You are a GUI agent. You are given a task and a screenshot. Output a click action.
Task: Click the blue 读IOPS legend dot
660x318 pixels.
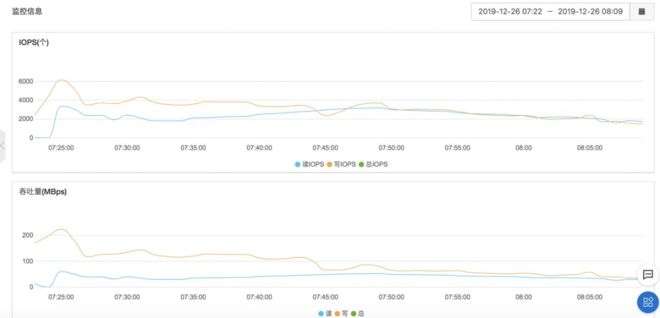(298, 165)
